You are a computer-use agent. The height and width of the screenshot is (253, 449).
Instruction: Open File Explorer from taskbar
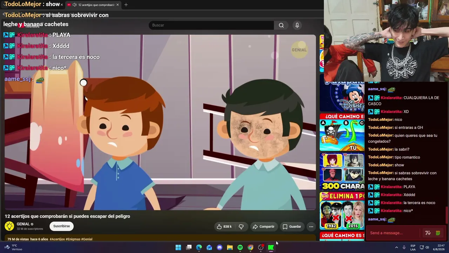tap(230, 247)
